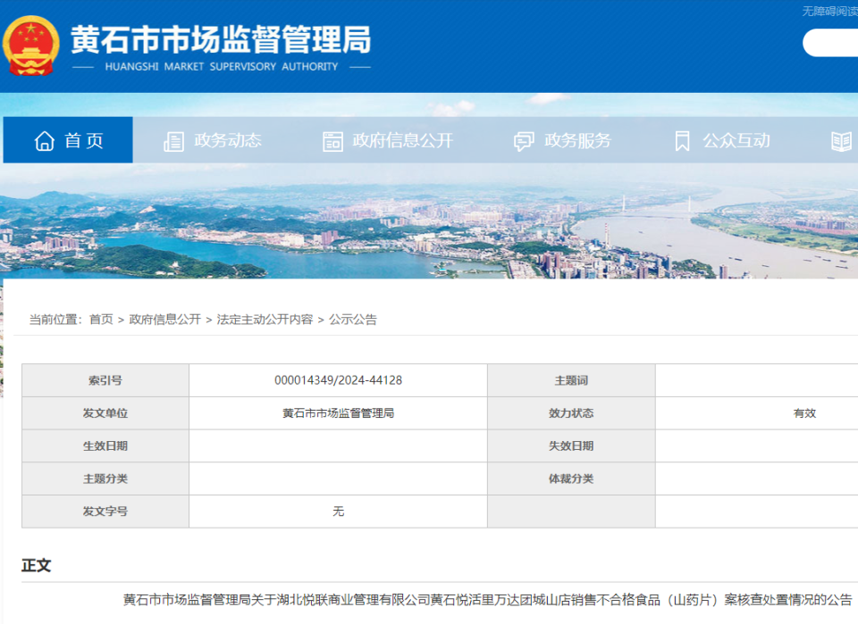The image size is (858, 624).
Task: Click the HUANGSHI MARKET SUPERVISORY AUTHORITY subtitle
Action: pyautogui.click(x=222, y=67)
